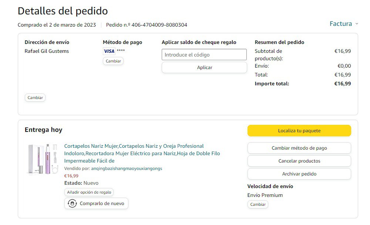Click the Factura link text
The image size is (370, 225).
click(340, 24)
